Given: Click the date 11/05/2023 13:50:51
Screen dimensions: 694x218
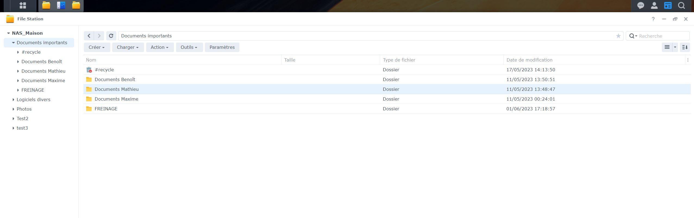Looking at the screenshot, I should pos(531,79).
